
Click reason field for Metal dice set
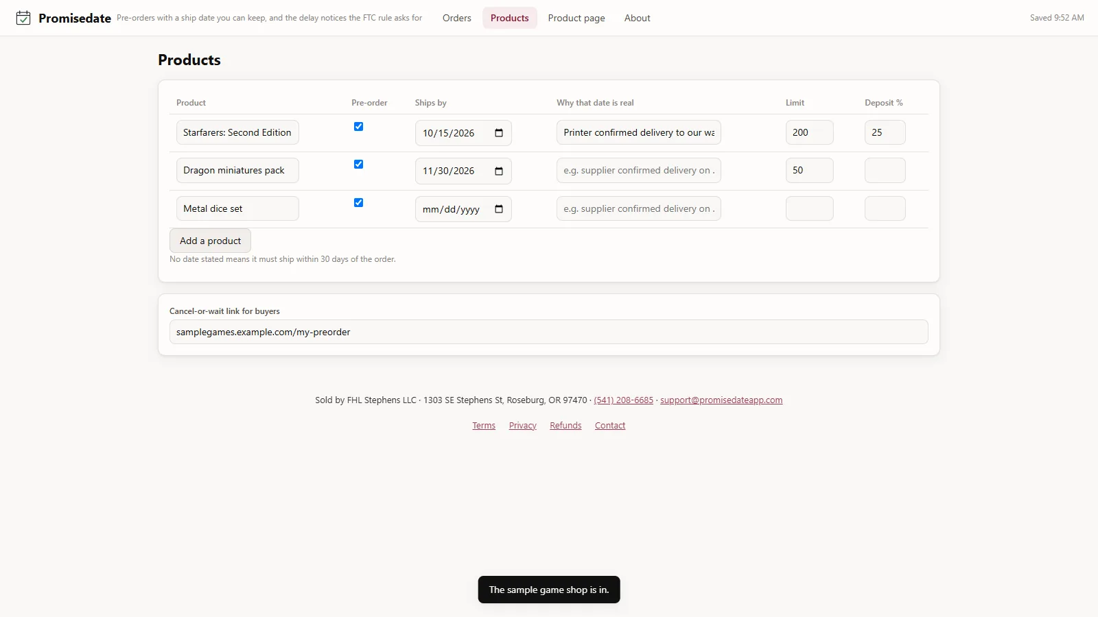coord(639,208)
